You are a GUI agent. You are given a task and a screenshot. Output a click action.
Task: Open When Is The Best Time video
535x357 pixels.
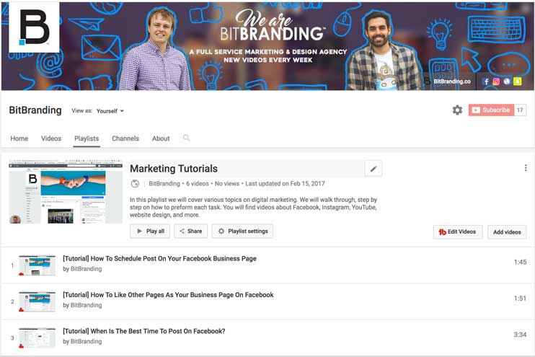(x=143, y=331)
